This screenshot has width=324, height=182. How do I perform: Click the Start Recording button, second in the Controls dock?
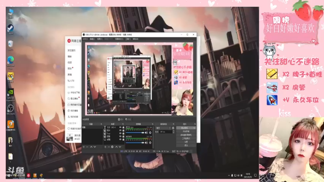pyautogui.click(x=186, y=131)
